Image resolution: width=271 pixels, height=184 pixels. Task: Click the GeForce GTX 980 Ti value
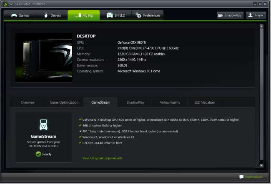point(132,42)
